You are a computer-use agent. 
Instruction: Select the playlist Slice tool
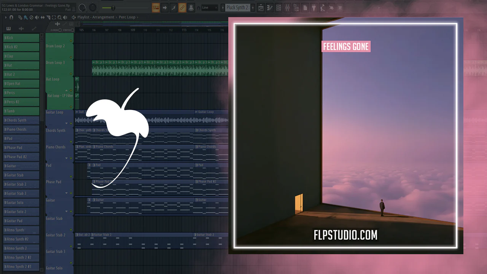pyautogui.click(x=48, y=17)
